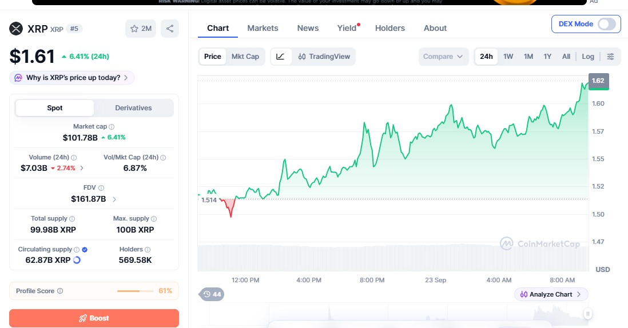
Task: Select the Mkt Cap chart toggle
Action: point(245,57)
